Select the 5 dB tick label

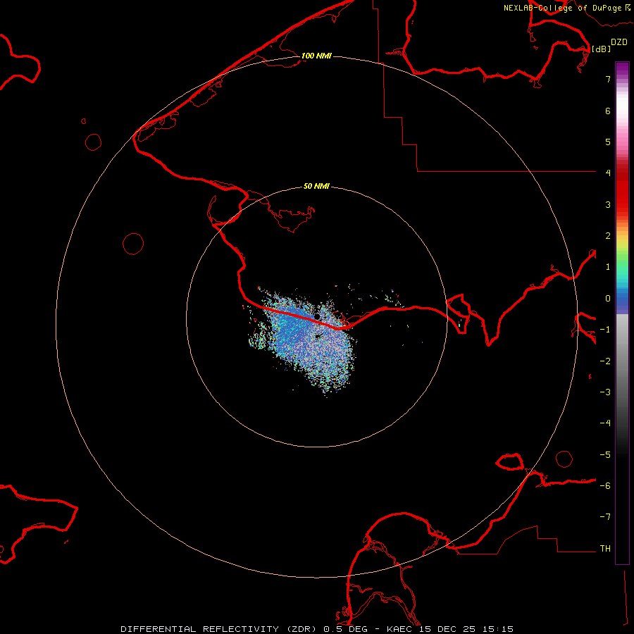pos(608,142)
